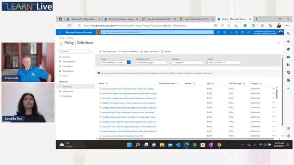Click the Policy side menu search box
The image size is (294, 165).
tap(74, 51)
